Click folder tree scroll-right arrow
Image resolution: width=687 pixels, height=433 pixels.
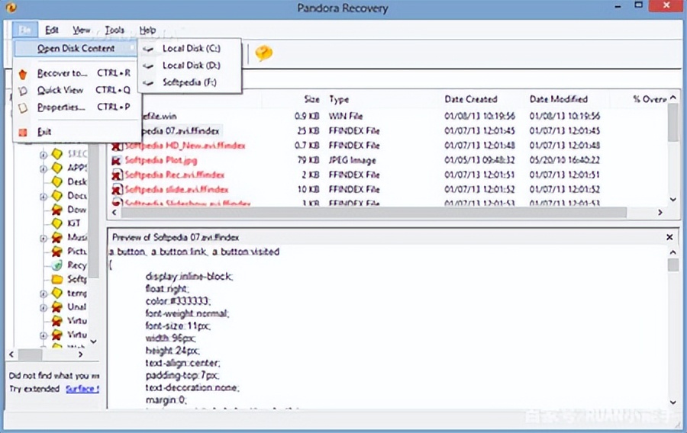pos(81,354)
